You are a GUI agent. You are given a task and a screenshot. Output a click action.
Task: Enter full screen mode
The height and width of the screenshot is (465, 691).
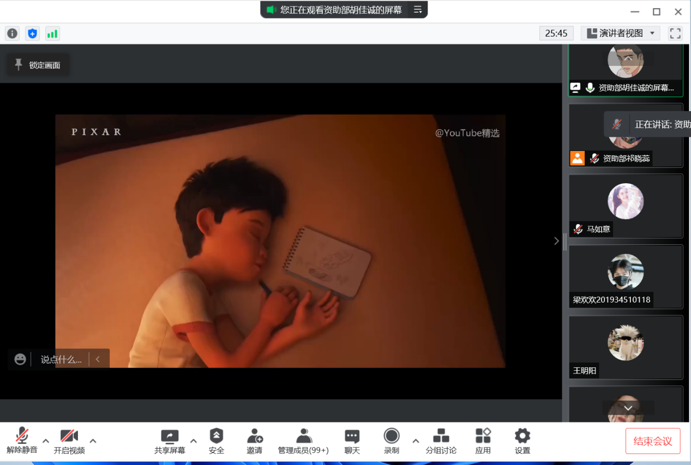click(675, 33)
